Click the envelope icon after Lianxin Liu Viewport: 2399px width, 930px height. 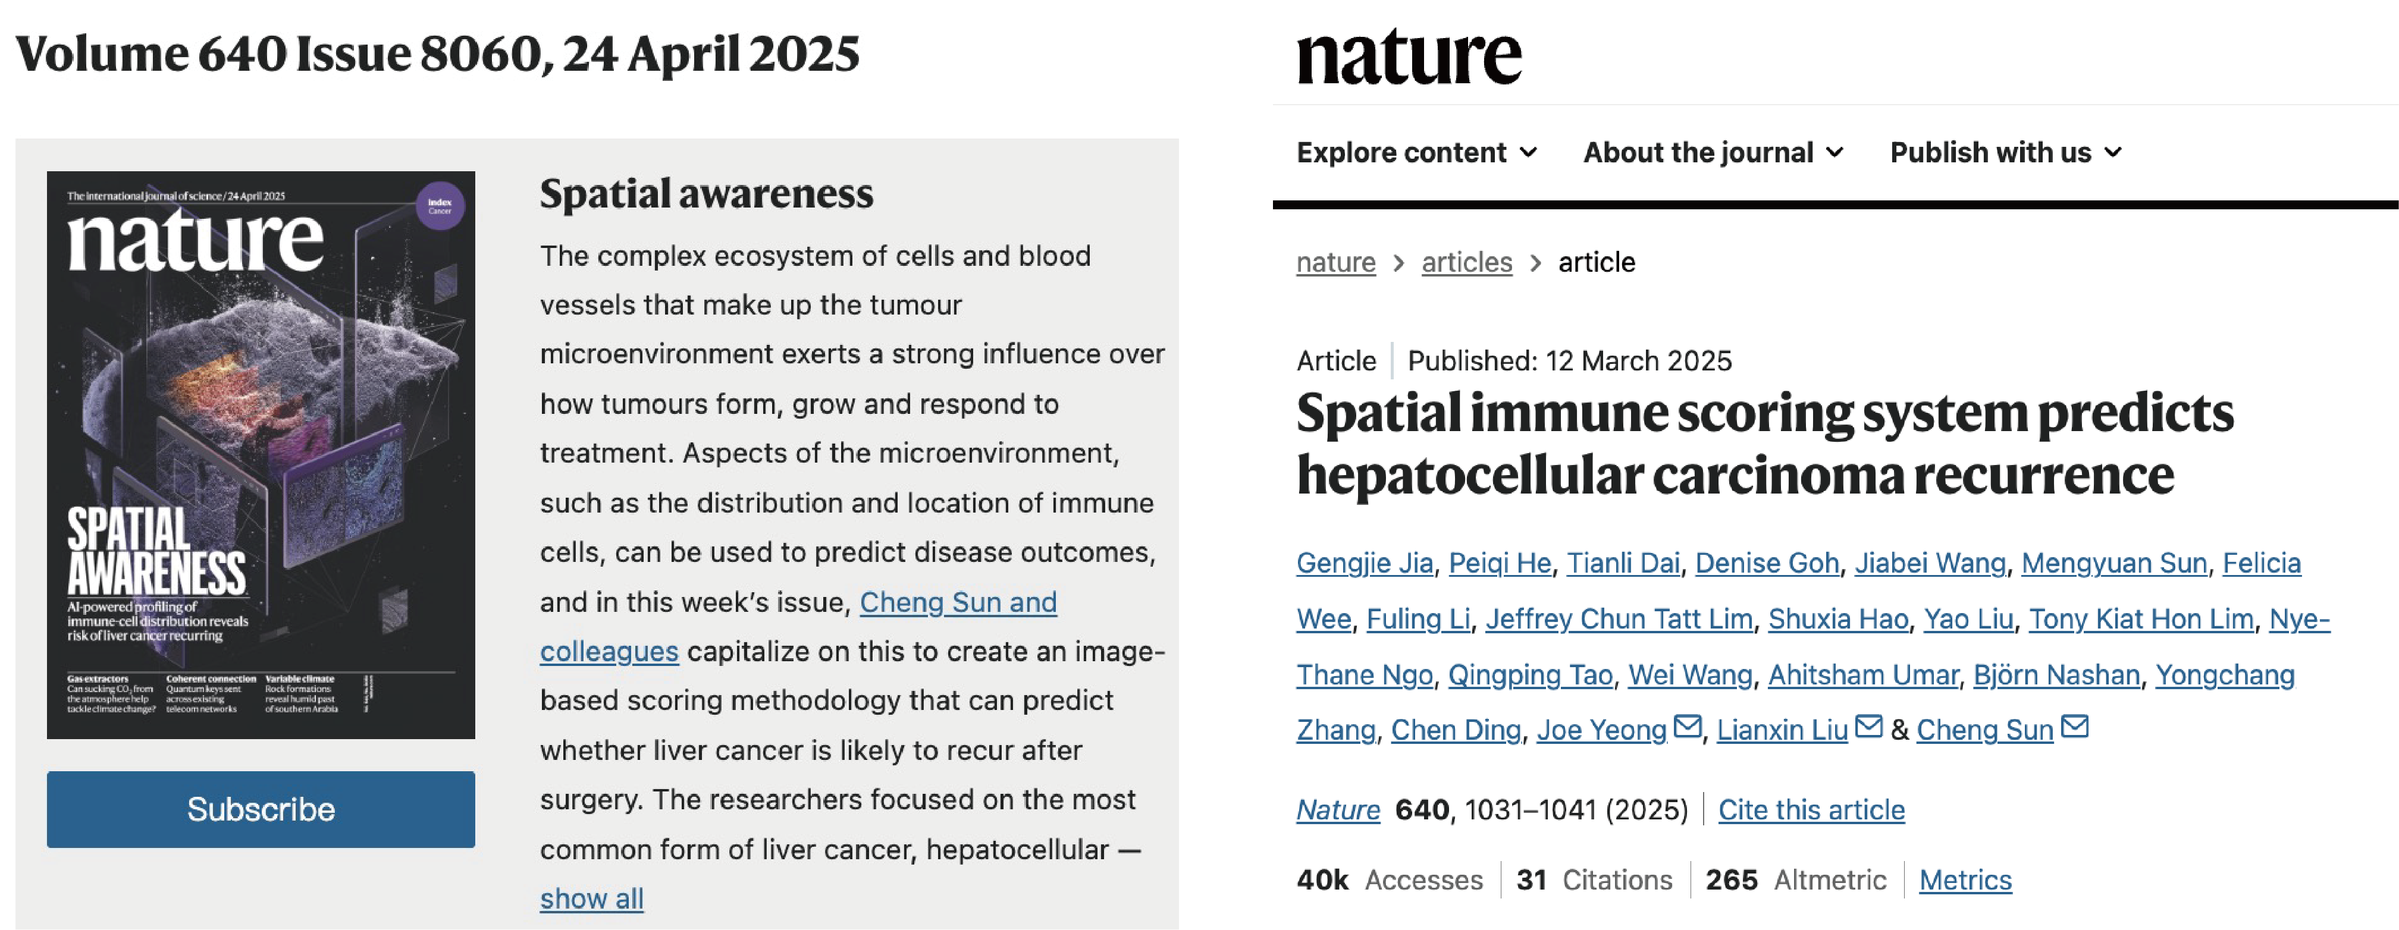tap(1868, 727)
